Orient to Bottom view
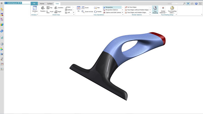This screenshot has height=114, width=203. click(69, 10)
